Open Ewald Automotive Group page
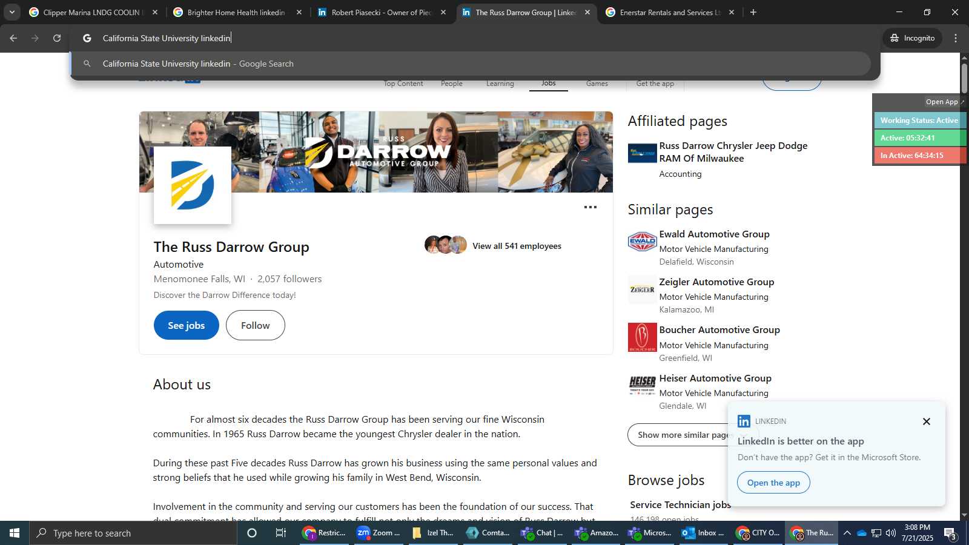The height and width of the screenshot is (545, 969). [715, 234]
